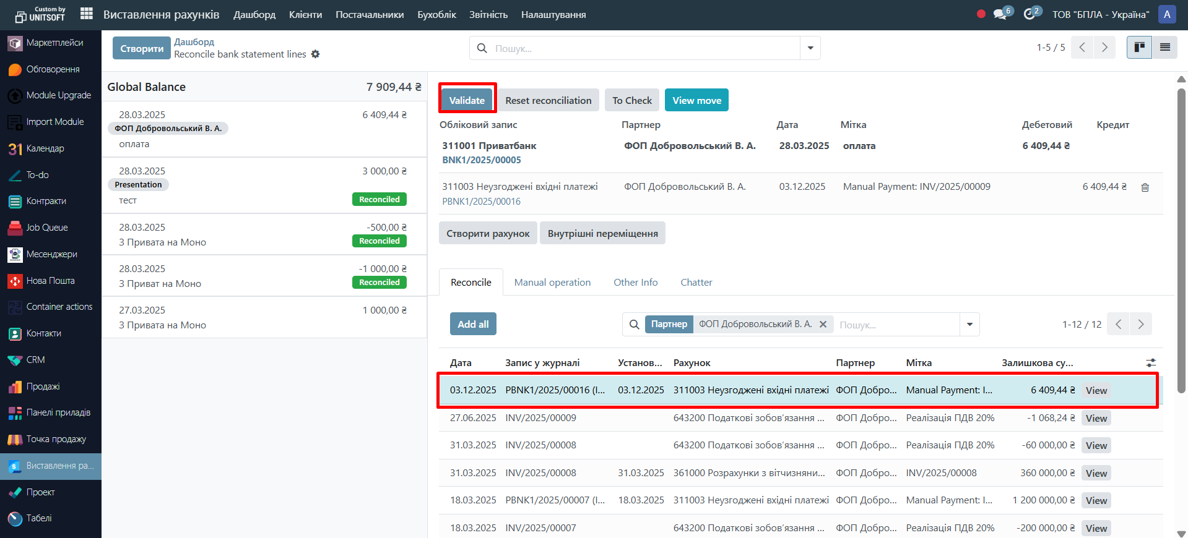Delete the 311003 reconcile line with trash icon
This screenshot has height=538, width=1188.
click(1145, 187)
